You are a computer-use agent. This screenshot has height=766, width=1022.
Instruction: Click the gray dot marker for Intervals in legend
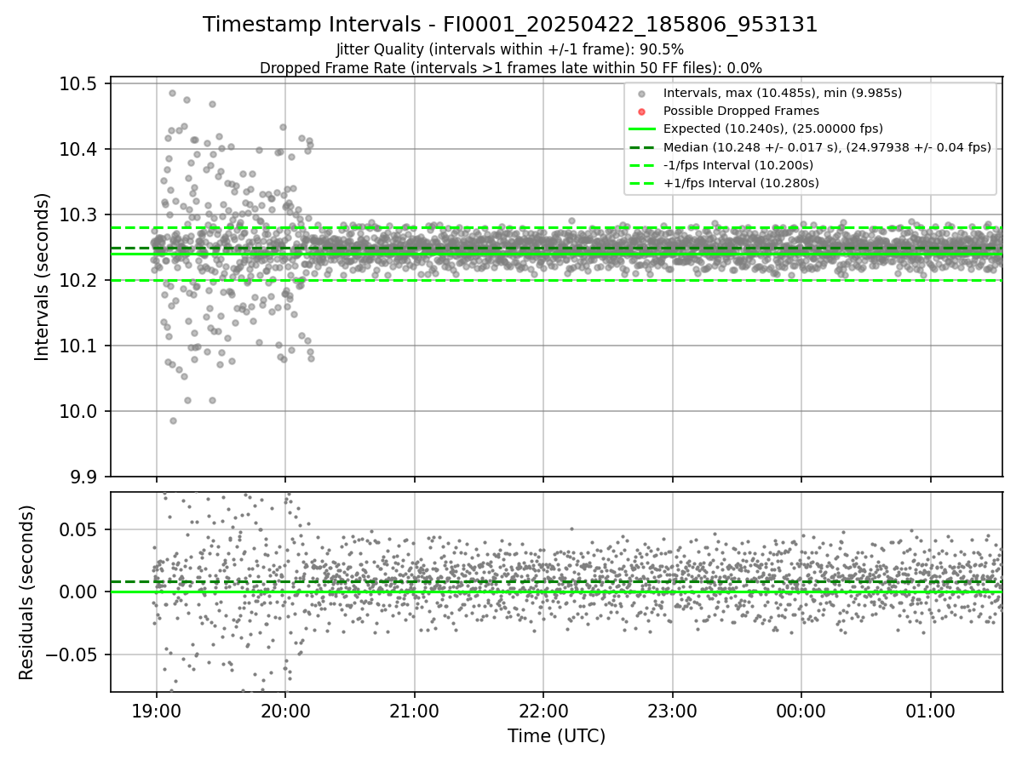coord(642,94)
